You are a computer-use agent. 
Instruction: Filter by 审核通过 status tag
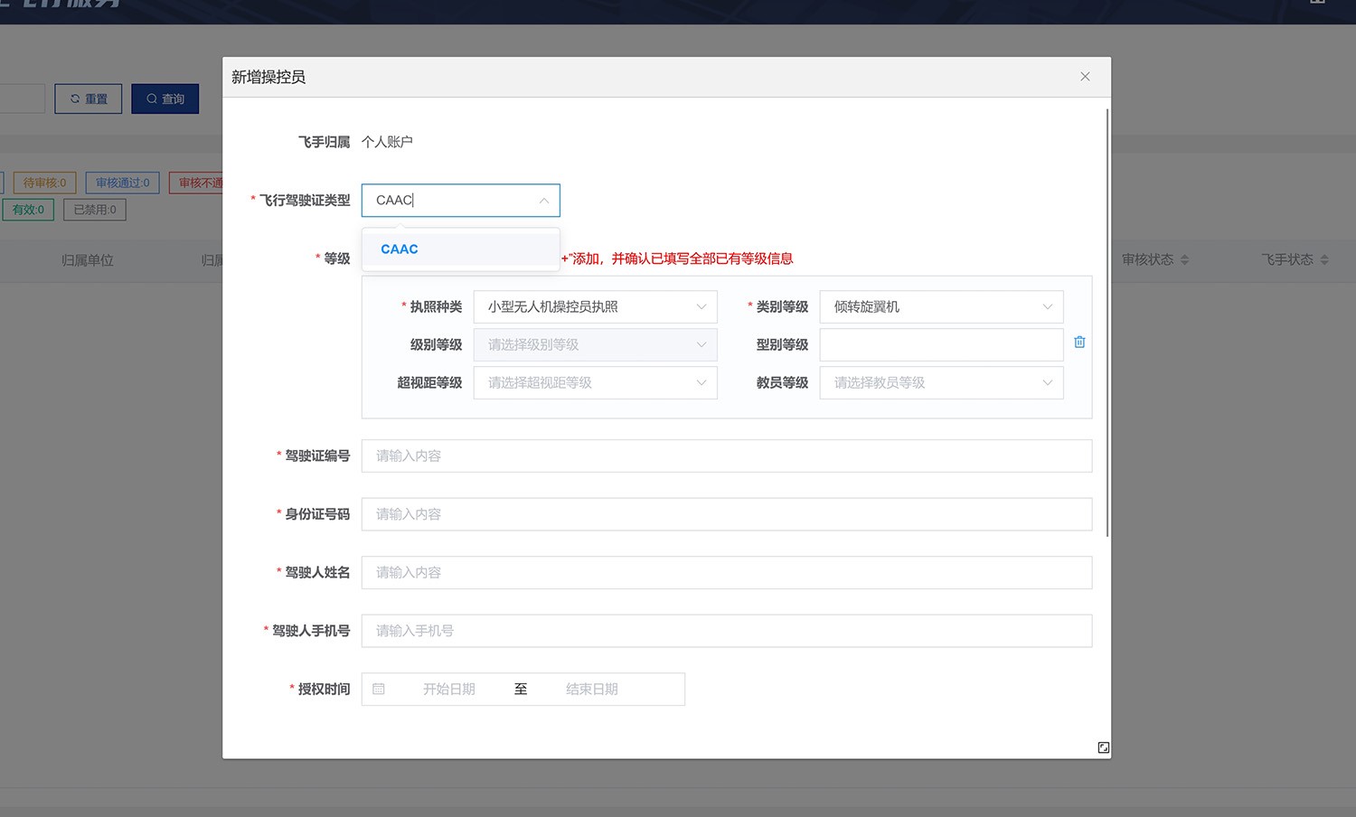tap(123, 183)
